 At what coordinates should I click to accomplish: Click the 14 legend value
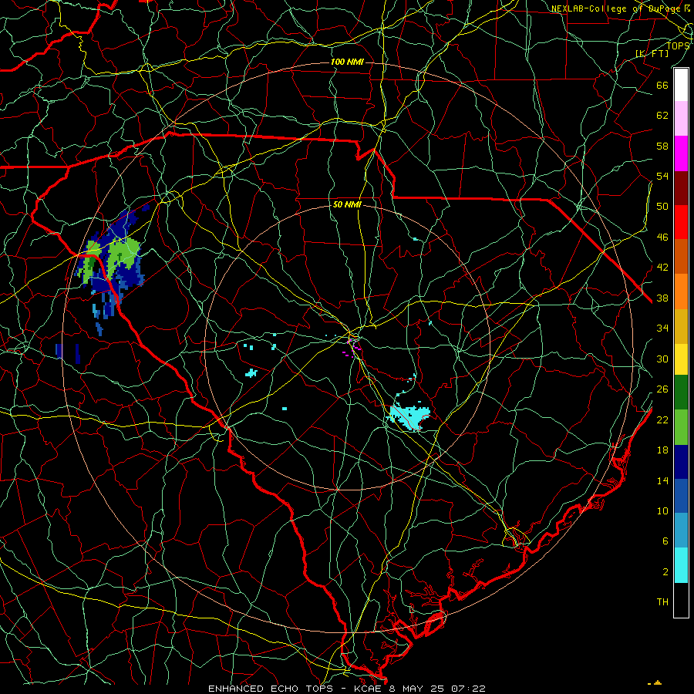click(x=662, y=480)
